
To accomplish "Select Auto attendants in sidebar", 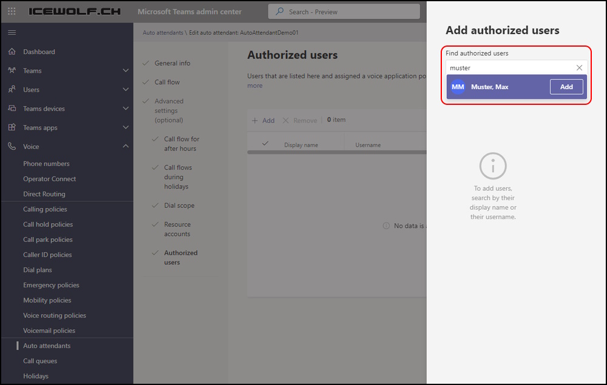I will point(47,346).
